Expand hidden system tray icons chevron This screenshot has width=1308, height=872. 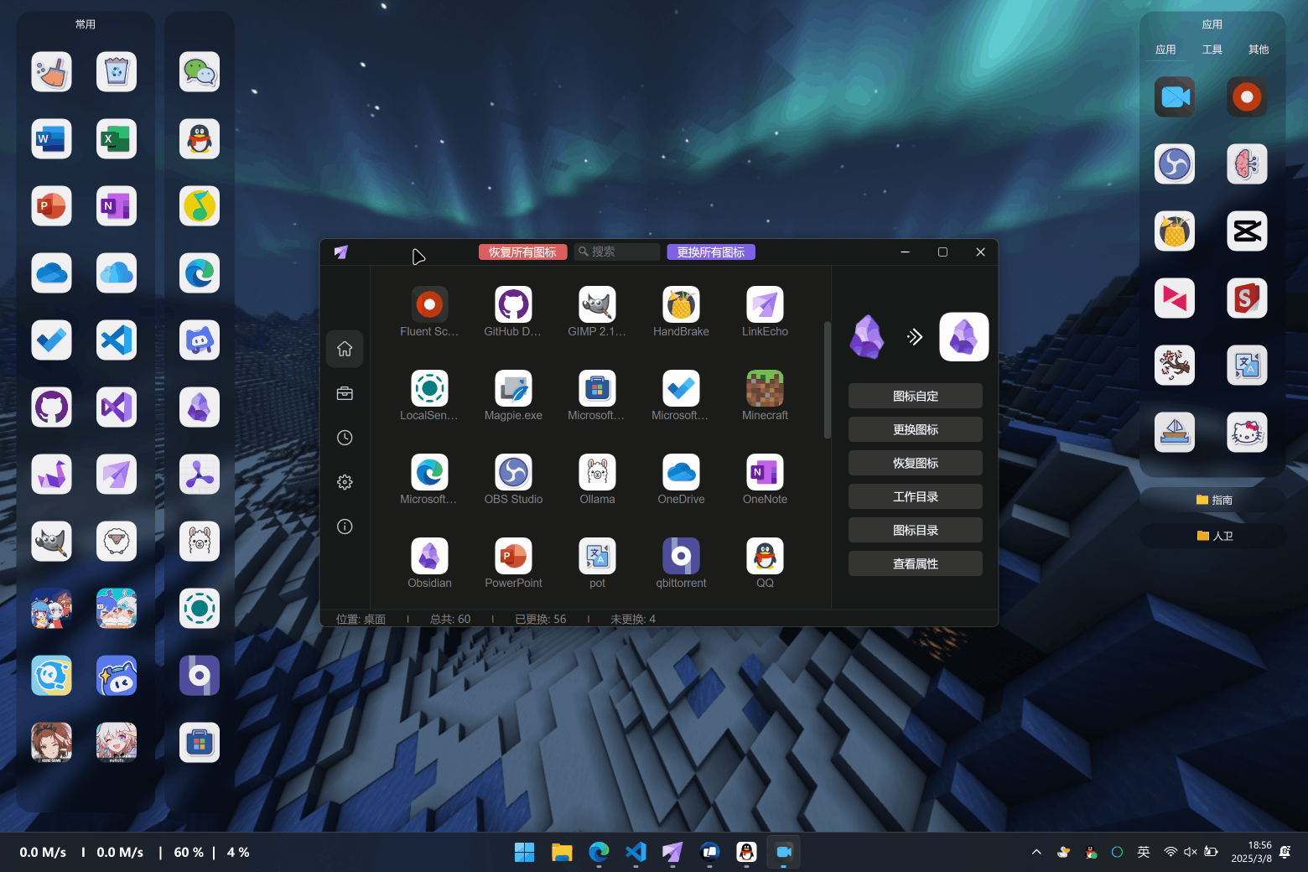1036,852
